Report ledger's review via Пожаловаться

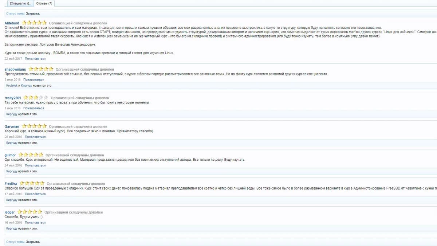click(x=35, y=222)
